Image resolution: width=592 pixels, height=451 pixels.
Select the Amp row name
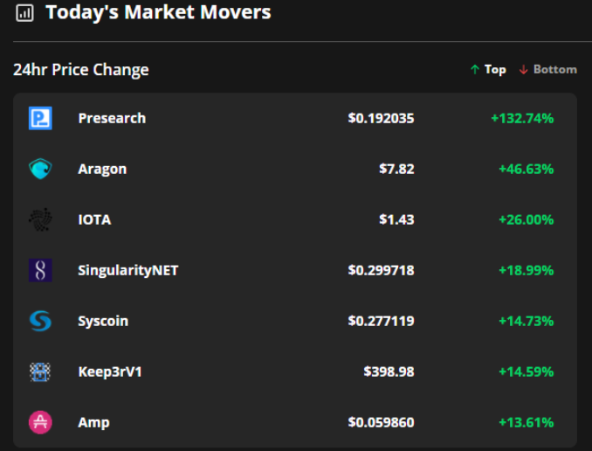[93, 422]
